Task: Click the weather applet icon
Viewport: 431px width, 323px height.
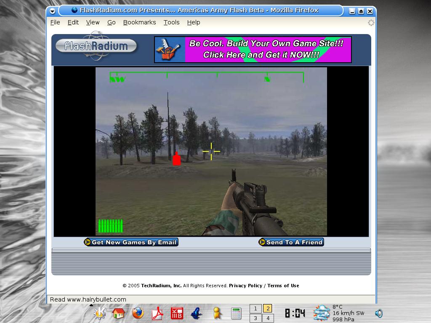Action: [x=321, y=313]
